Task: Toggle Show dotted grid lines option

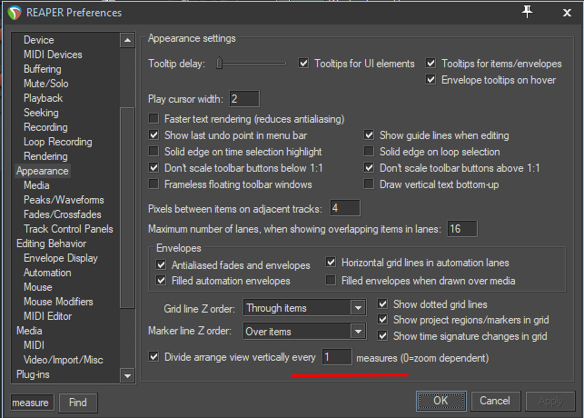Action: point(384,304)
